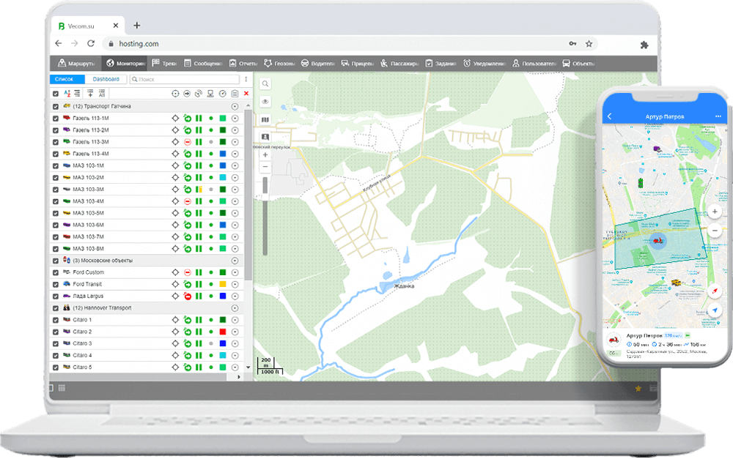Uncheck the Транспорт Гатчина group checkbox
Viewport: 733px width, 459px height.
pyautogui.click(x=56, y=106)
